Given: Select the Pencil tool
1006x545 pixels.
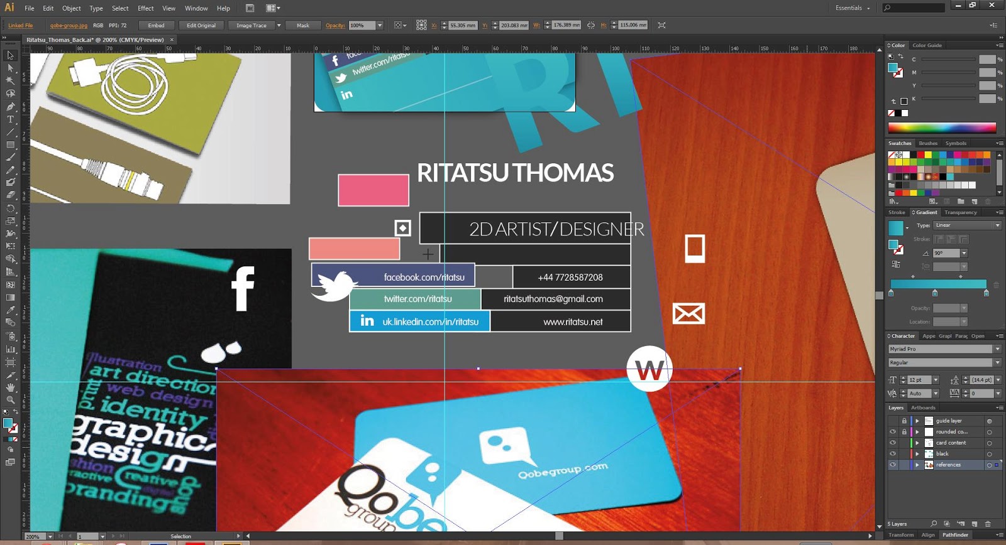Looking at the screenshot, I should click(x=10, y=170).
